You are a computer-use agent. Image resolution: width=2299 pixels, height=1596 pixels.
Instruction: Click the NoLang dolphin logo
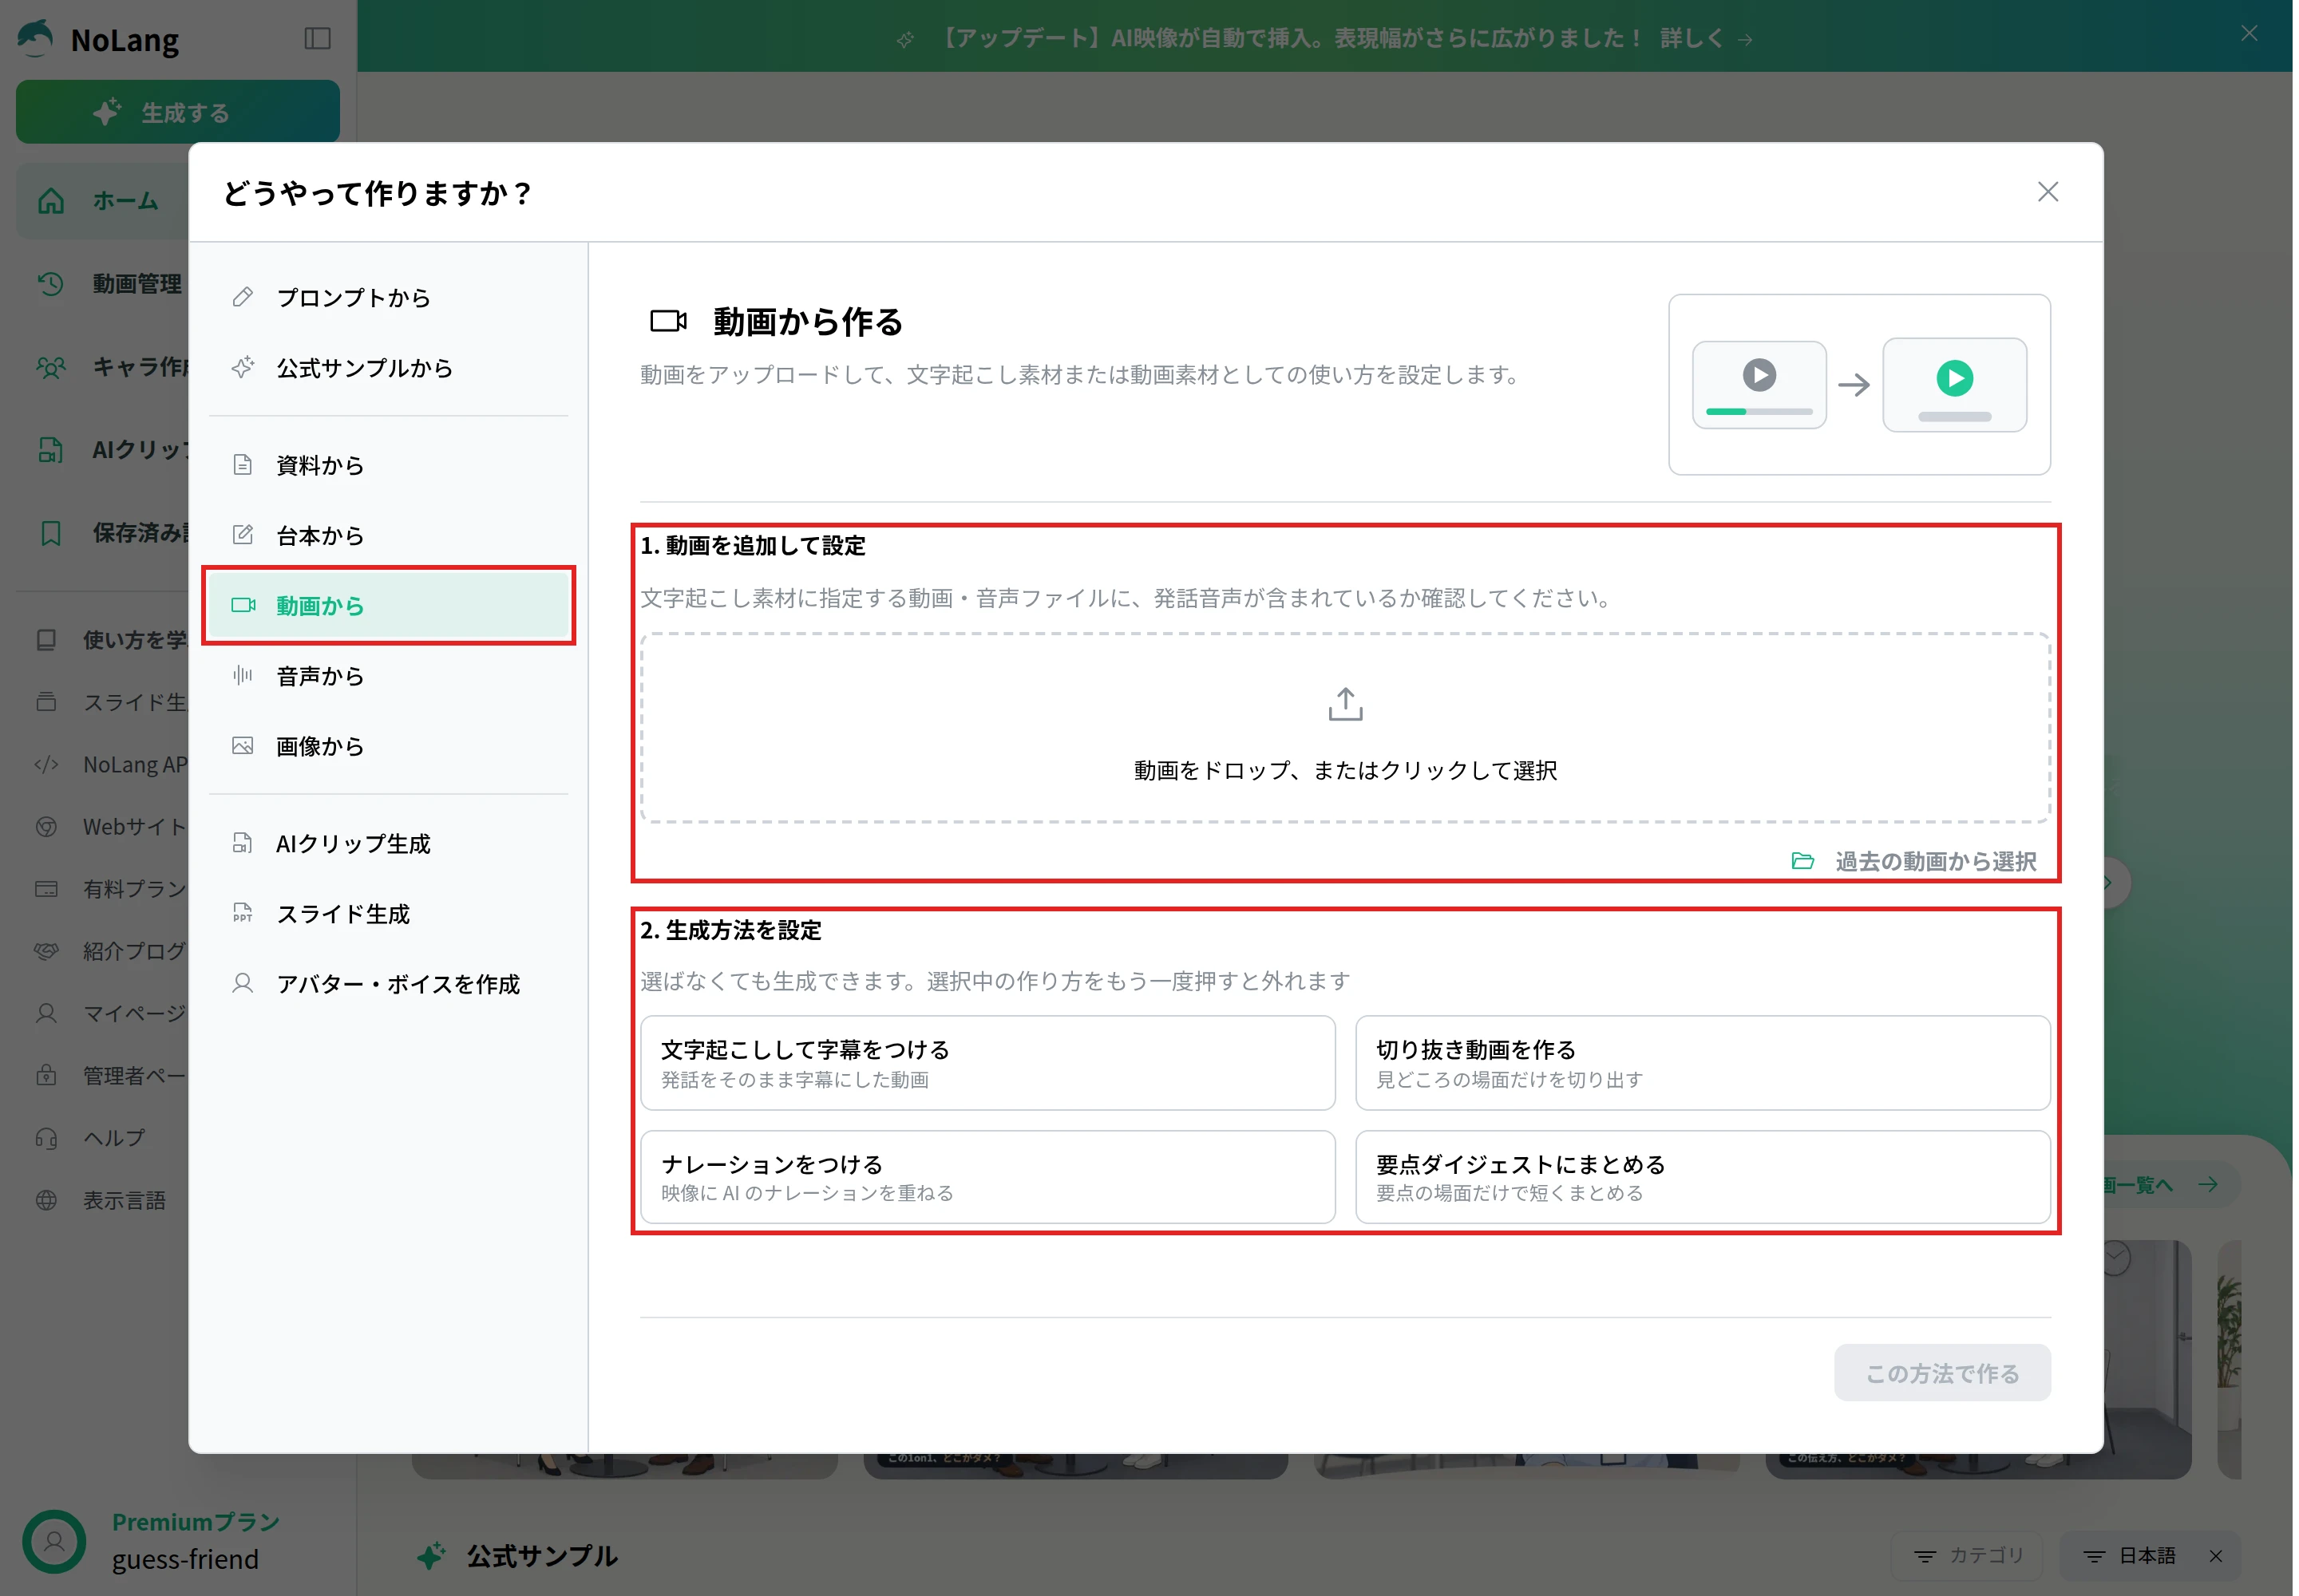pyautogui.click(x=36, y=38)
